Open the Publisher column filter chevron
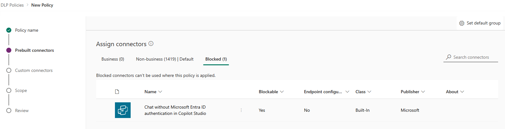 point(423,92)
